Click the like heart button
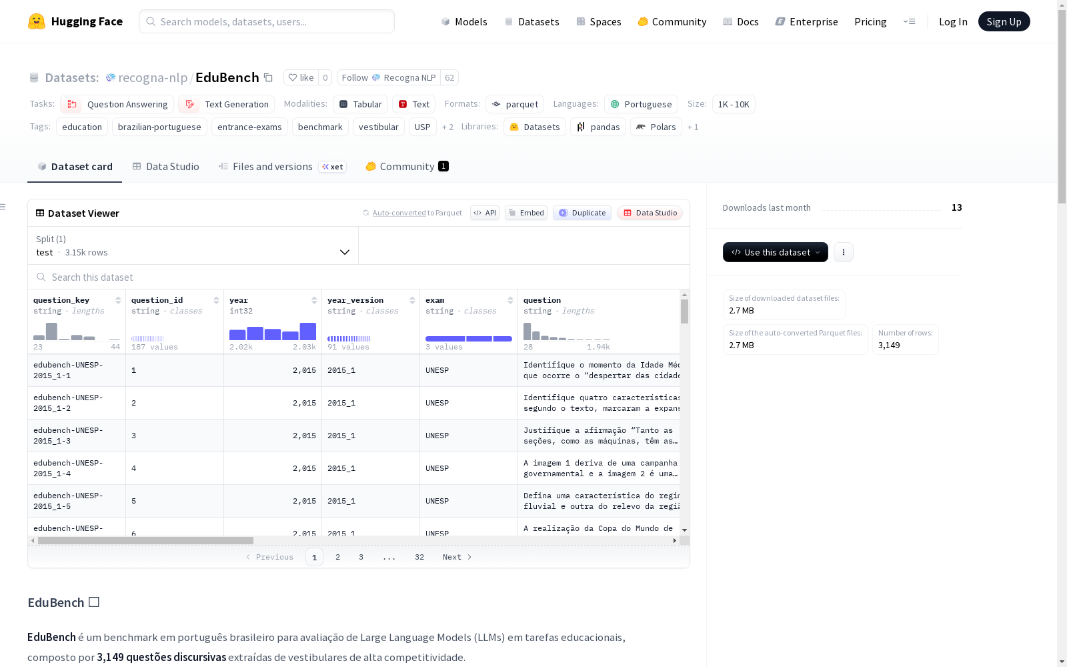Image resolution: width=1067 pixels, height=667 pixels. (x=301, y=77)
